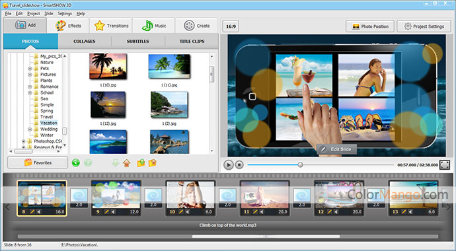The image size is (456, 251).
Task: Open the Favorites folder
Action: click(38, 162)
